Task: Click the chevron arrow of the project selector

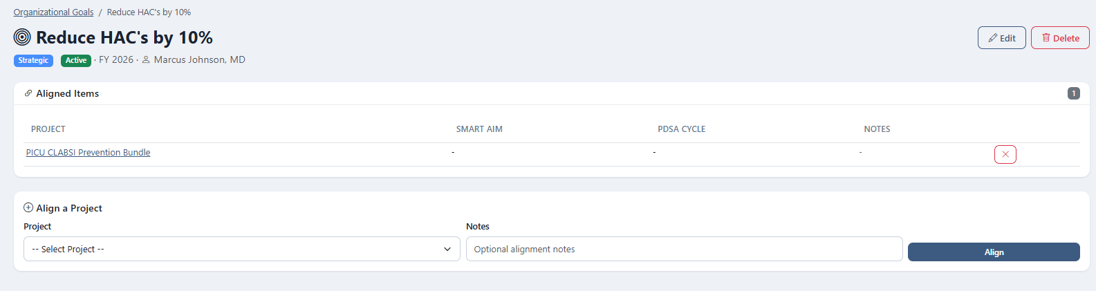Action: 447,249
